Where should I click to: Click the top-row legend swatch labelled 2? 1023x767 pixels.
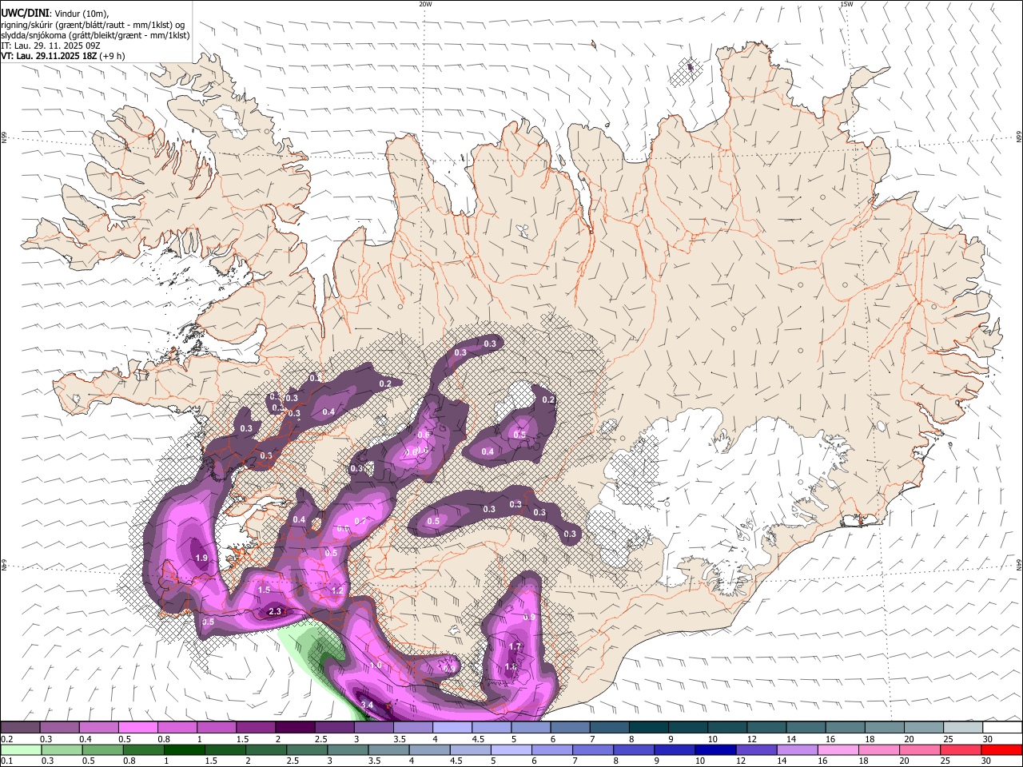(x=294, y=728)
